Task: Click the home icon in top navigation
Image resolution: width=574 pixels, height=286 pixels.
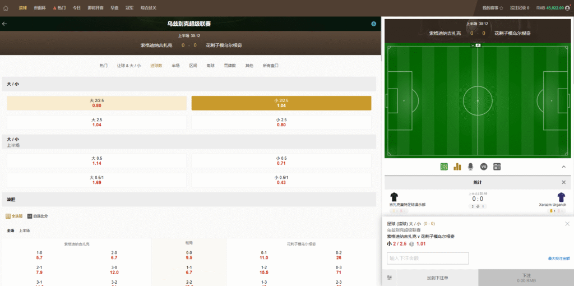Action: [6, 8]
